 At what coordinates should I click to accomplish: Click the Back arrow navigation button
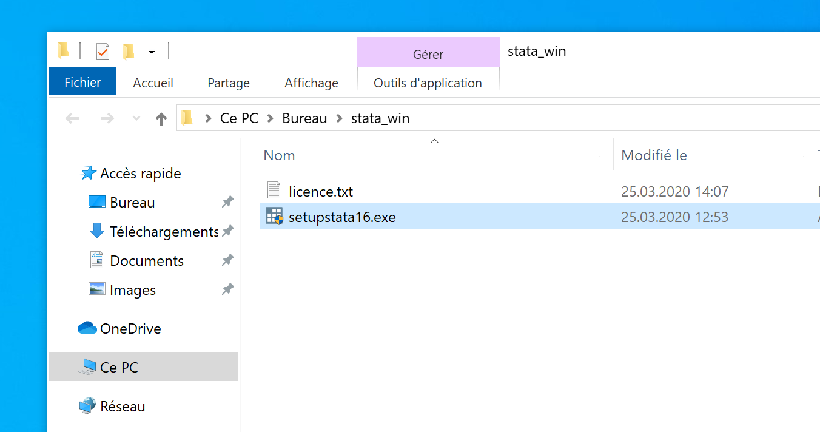[x=72, y=119]
